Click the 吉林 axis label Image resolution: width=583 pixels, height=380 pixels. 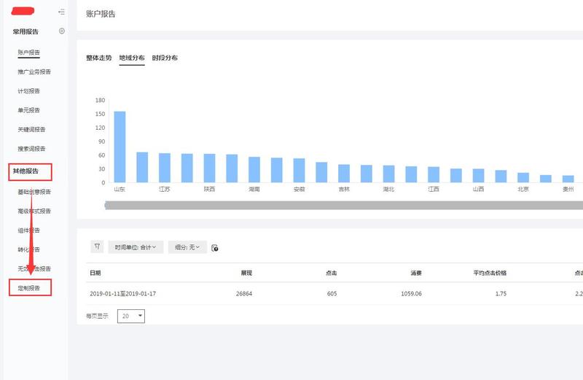(344, 189)
